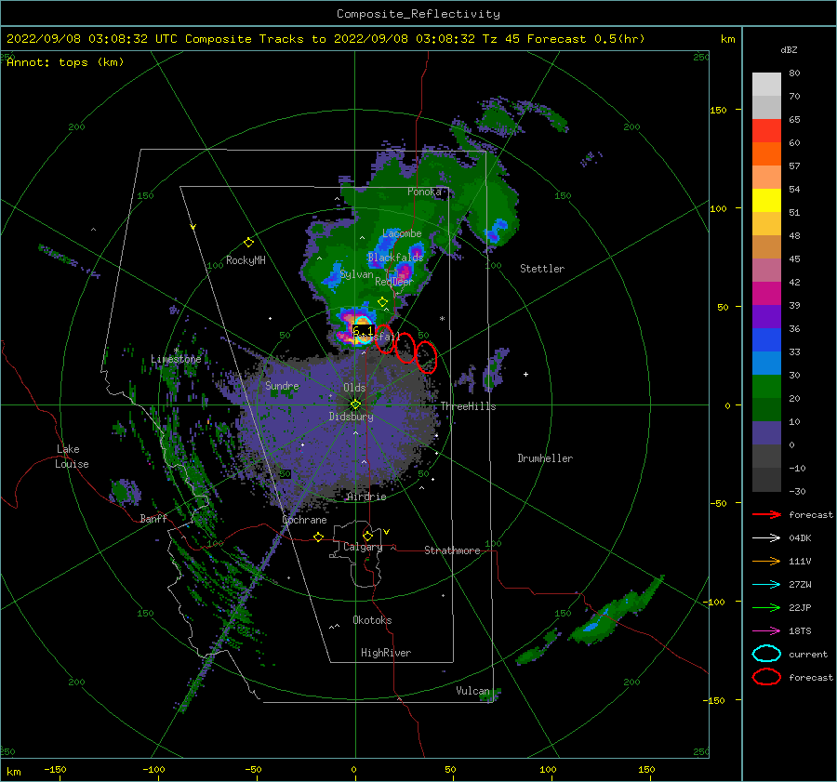Click the 'Annot: tops (km)' annotation text

[65, 62]
